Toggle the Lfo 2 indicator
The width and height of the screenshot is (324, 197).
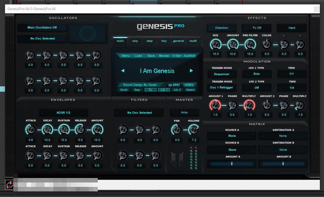click(x=177, y=90)
